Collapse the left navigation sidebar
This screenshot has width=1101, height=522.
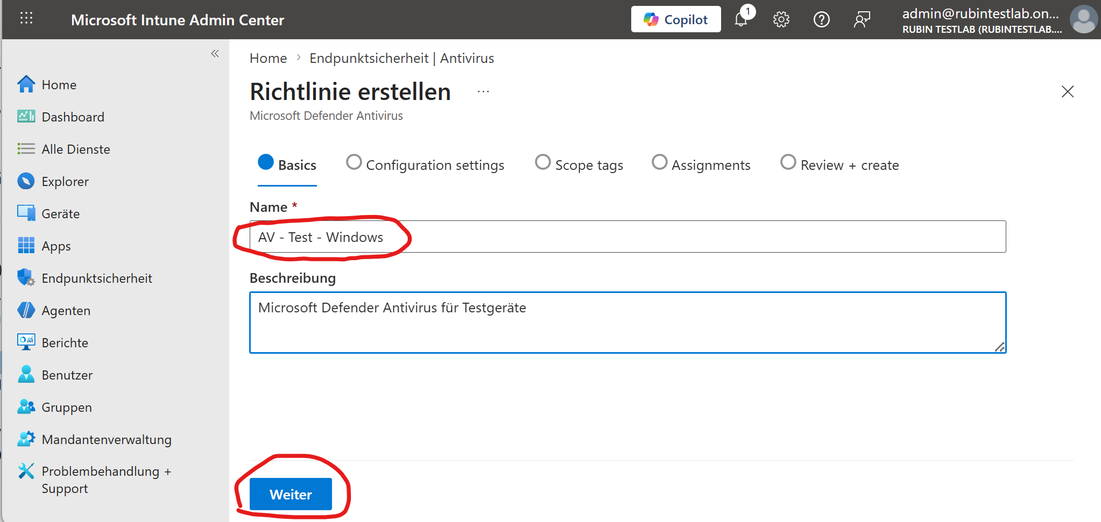click(x=215, y=53)
